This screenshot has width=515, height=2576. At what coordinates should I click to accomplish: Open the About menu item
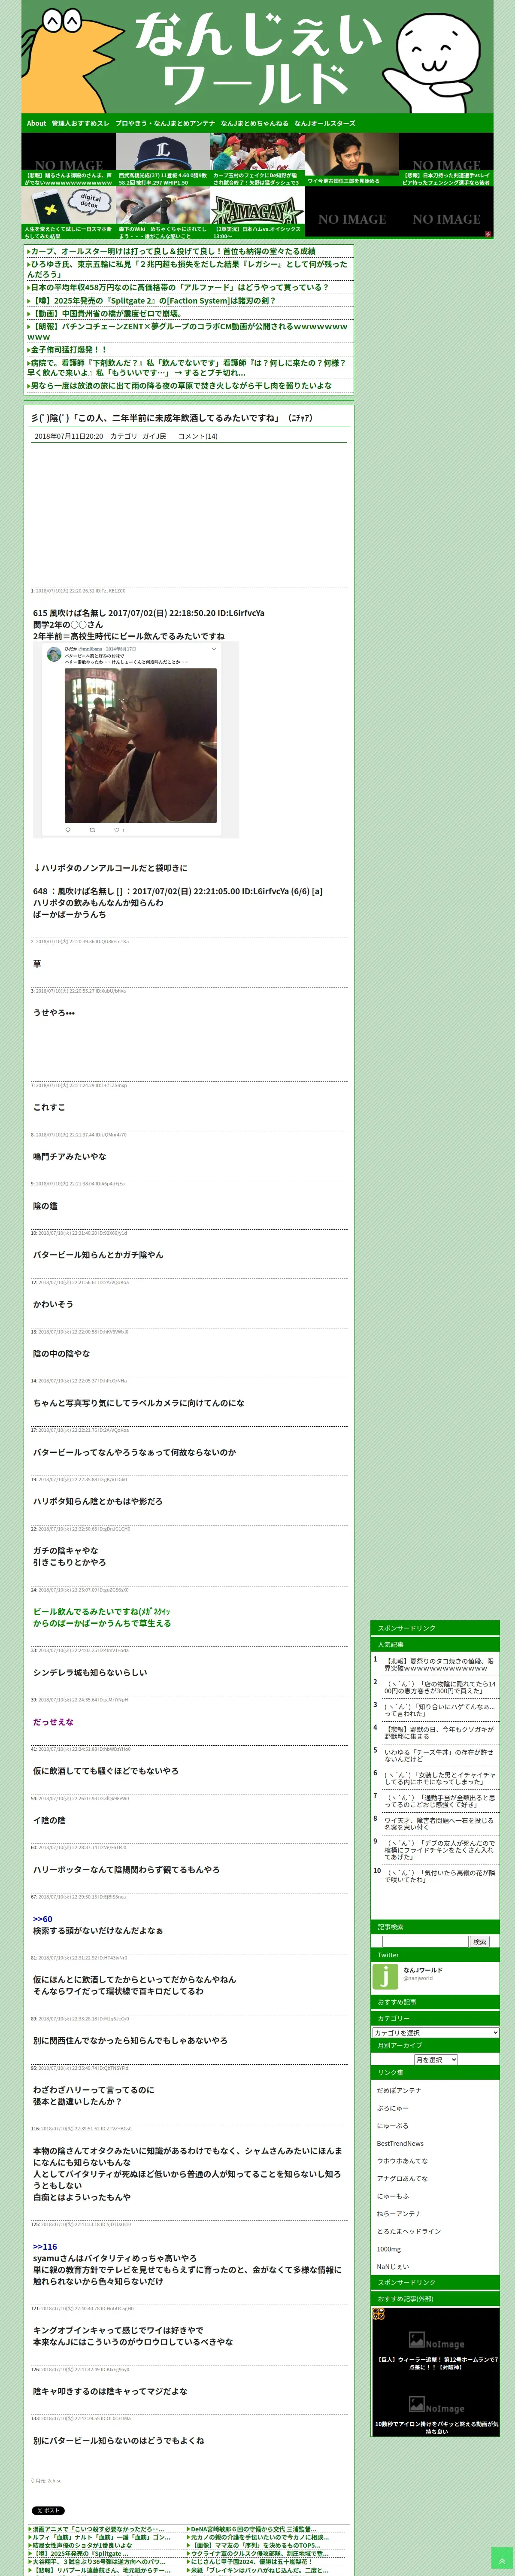click(x=36, y=123)
